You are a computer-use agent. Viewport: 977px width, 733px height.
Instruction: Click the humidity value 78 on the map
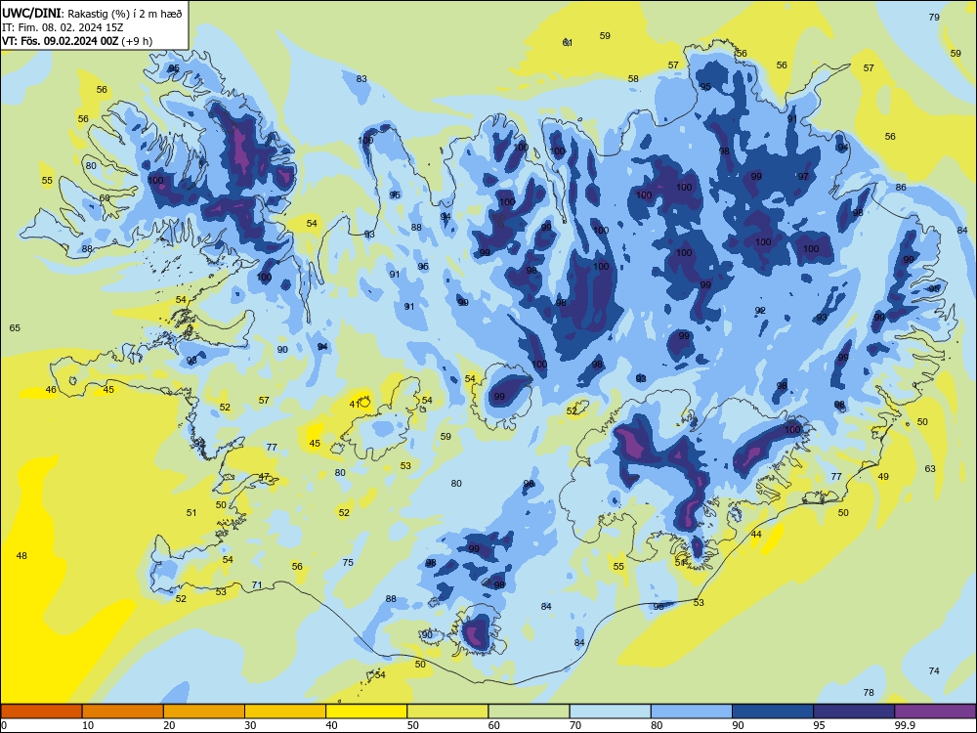click(x=870, y=693)
